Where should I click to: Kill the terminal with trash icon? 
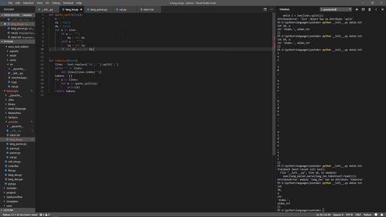point(370,10)
